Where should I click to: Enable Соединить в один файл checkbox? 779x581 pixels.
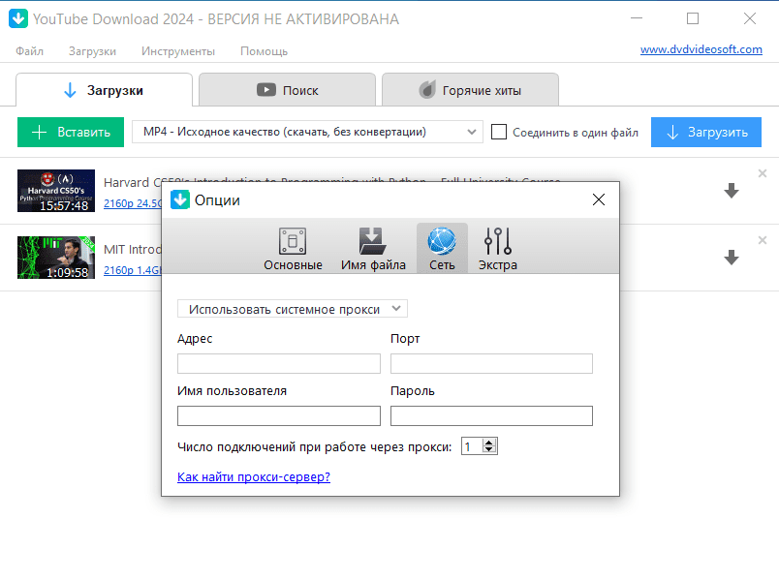click(x=499, y=132)
